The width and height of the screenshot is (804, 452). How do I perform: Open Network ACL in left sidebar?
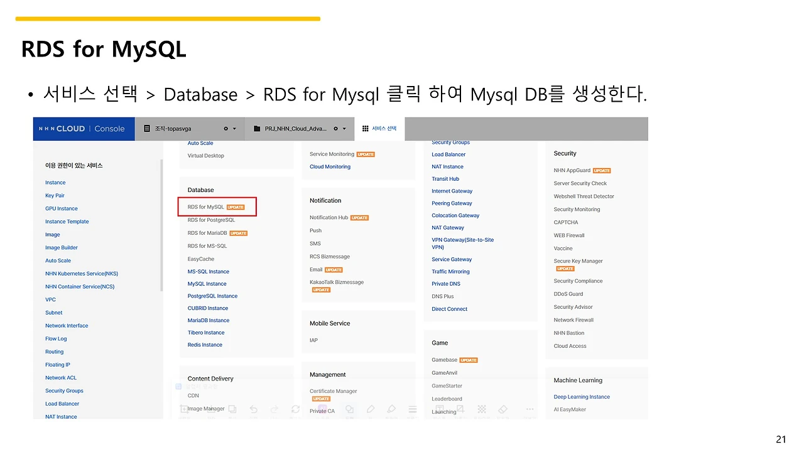(61, 378)
